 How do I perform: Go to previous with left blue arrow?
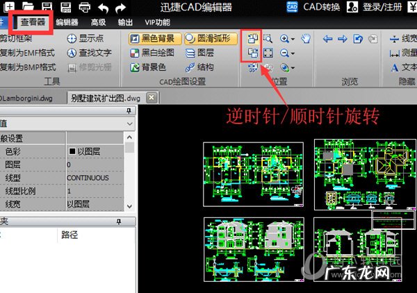pyautogui.click(x=327, y=39)
